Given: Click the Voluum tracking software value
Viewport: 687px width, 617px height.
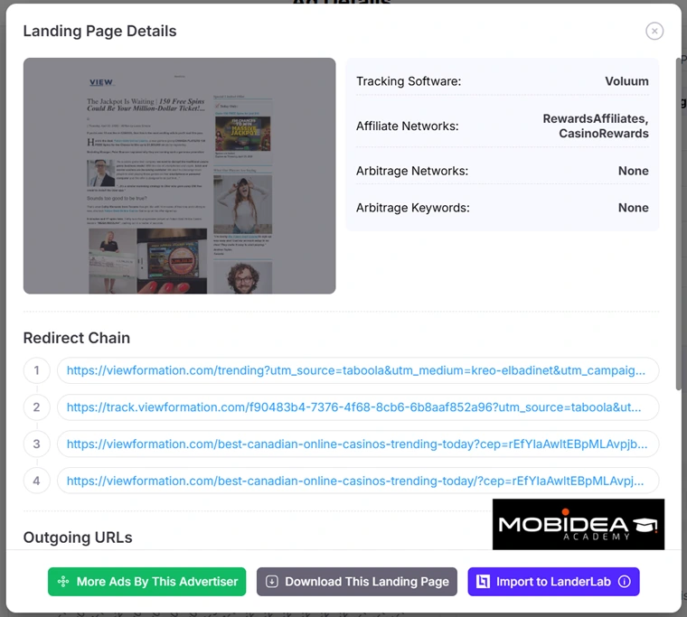Looking at the screenshot, I should [x=626, y=81].
